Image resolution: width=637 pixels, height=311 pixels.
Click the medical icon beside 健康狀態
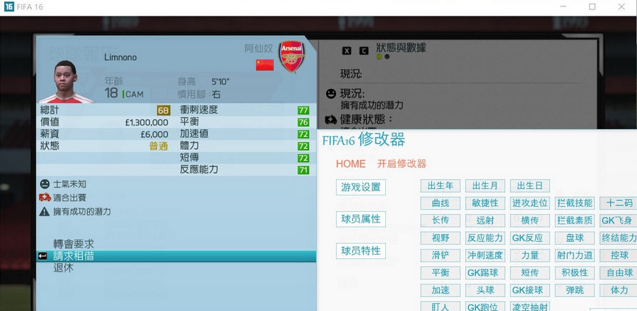pos(331,120)
